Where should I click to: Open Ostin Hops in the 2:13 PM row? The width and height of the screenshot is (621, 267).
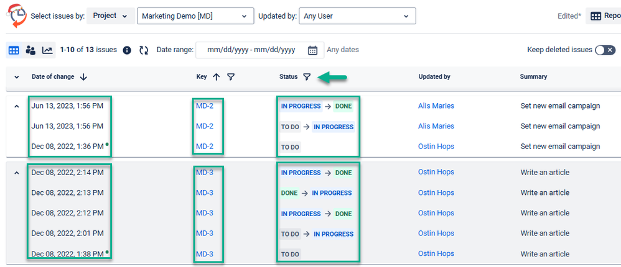436,192
